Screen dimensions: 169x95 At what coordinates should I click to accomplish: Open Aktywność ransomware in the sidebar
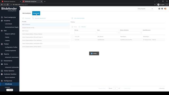(12, 57)
